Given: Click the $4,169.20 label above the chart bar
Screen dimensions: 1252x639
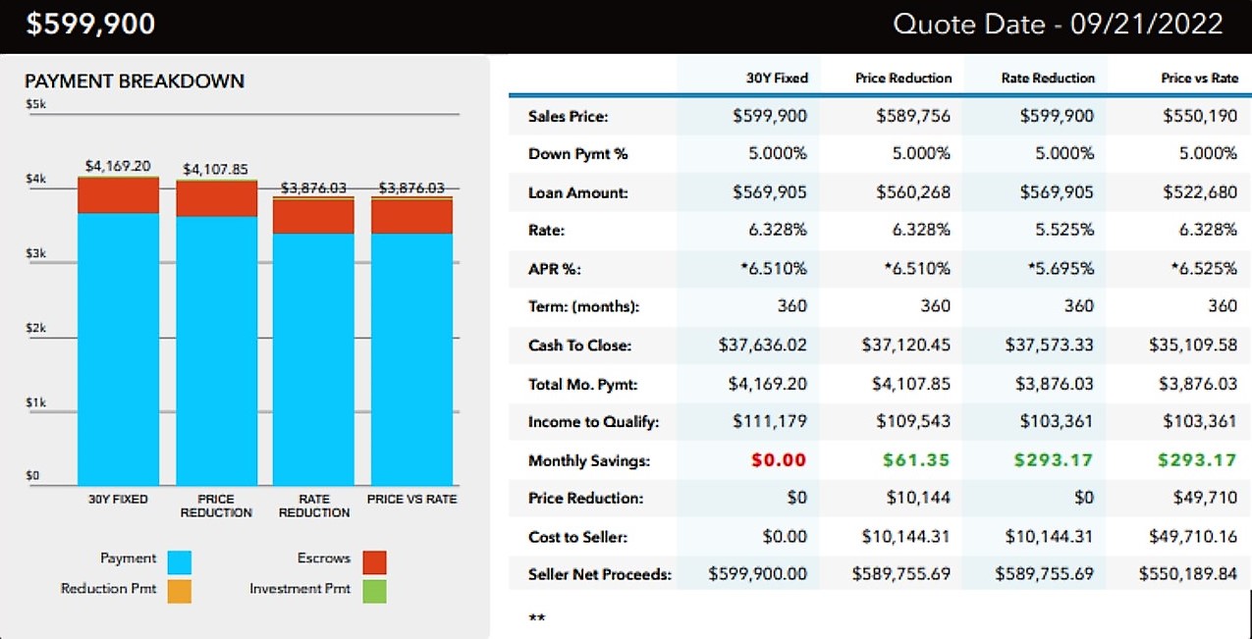Looking at the screenshot, I should [118, 166].
